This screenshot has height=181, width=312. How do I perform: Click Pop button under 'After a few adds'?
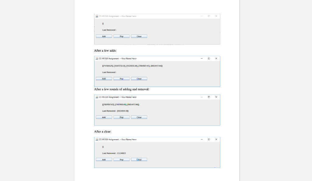coord(121,79)
